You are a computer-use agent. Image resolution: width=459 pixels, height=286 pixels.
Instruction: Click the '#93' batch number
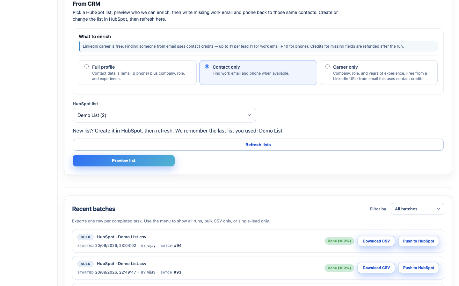[178, 272]
